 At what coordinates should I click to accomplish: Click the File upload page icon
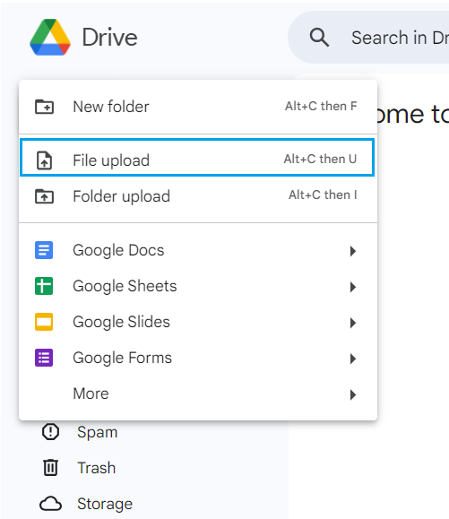[x=44, y=160]
